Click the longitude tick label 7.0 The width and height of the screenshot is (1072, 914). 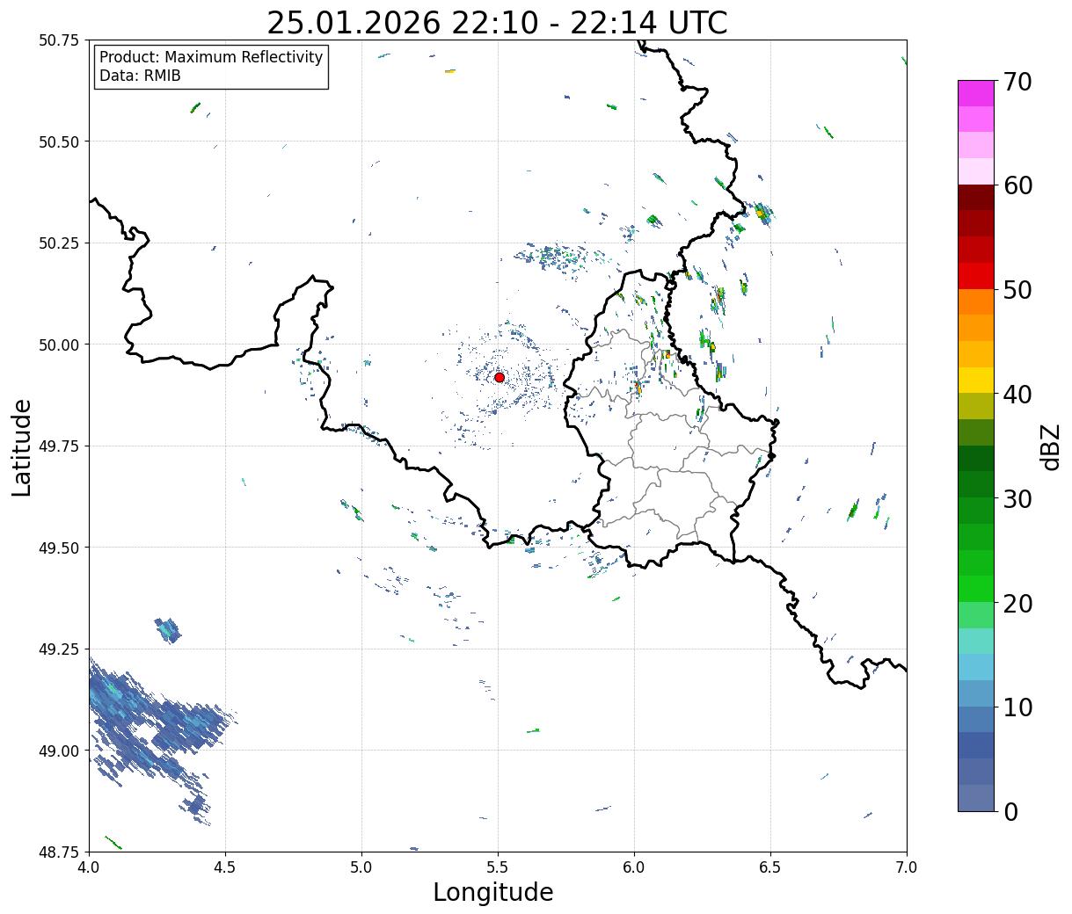coord(907,867)
